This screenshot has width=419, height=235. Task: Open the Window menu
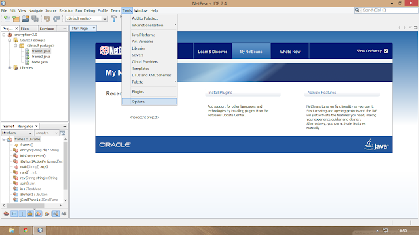tap(141, 10)
